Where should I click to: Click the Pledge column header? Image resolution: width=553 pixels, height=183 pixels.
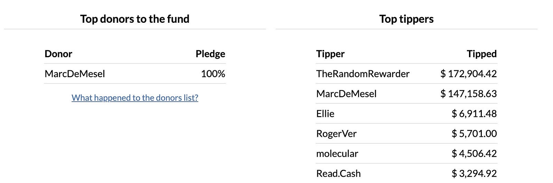tap(210, 54)
